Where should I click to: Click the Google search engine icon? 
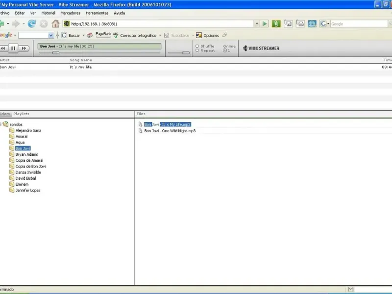click(323, 24)
